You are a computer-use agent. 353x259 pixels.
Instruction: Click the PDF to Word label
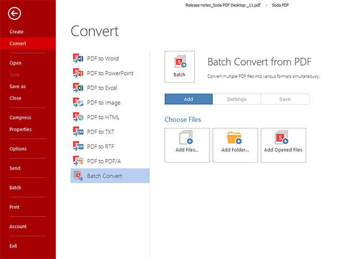tap(103, 58)
